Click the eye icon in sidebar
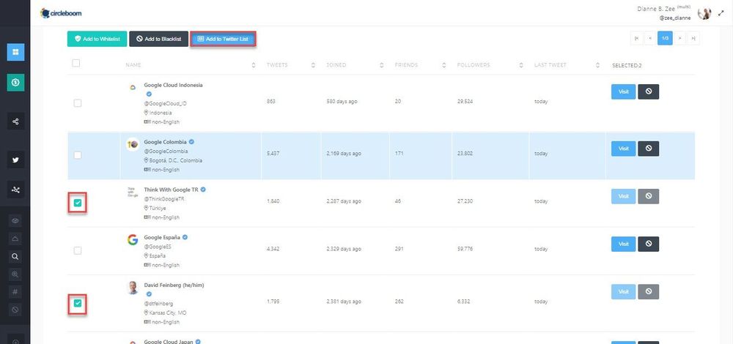The width and height of the screenshot is (733, 344). [x=15, y=220]
